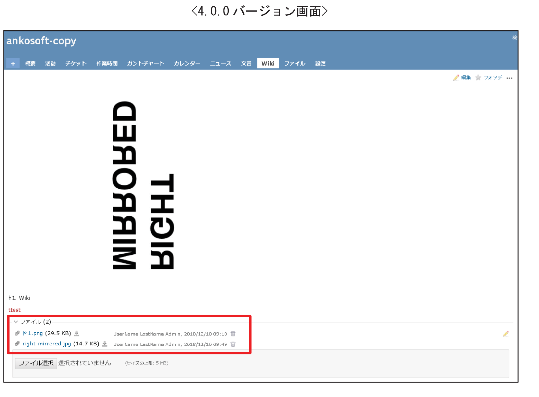Download right-mirrored.jpg using its download icon

click(x=105, y=344)
